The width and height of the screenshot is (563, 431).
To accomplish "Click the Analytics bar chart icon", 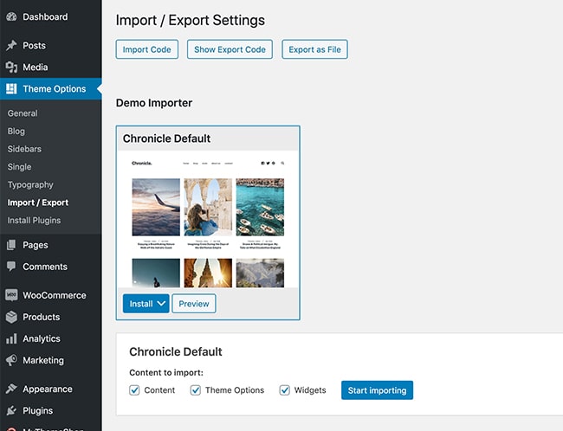I will (x=11, y=338).
